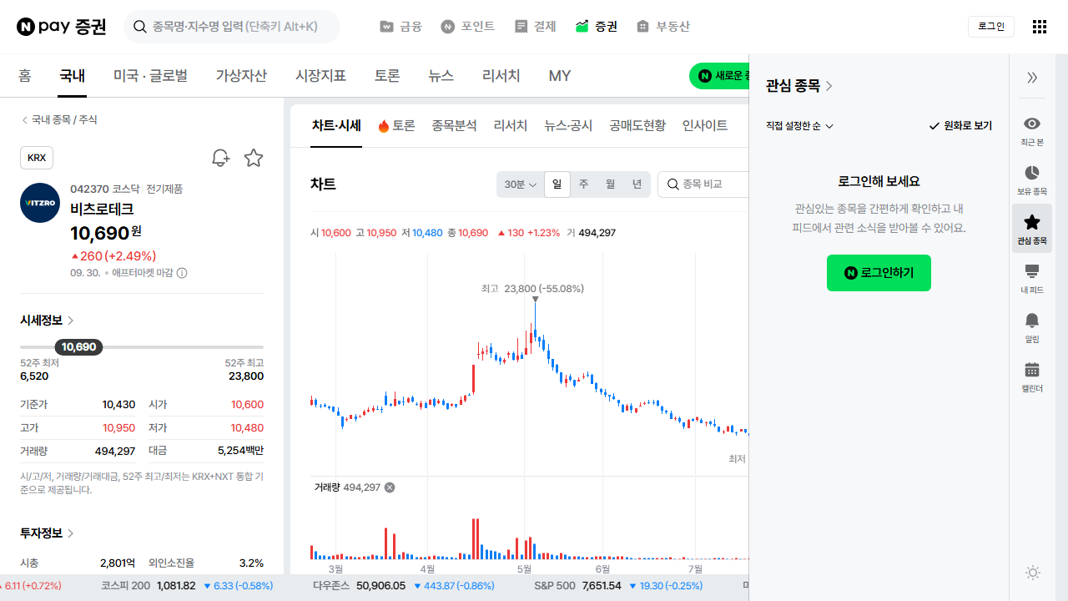Open 최근 본 eye icon in sidebar
Screen dimensions: 1068x601
pos(1032,131)
